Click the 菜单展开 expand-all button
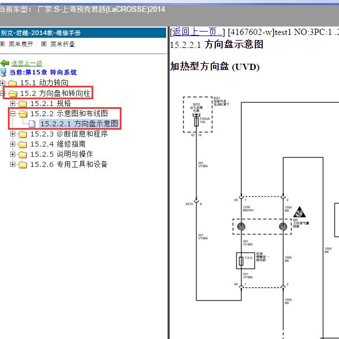The image size is (339, 339). coord(21,44)
